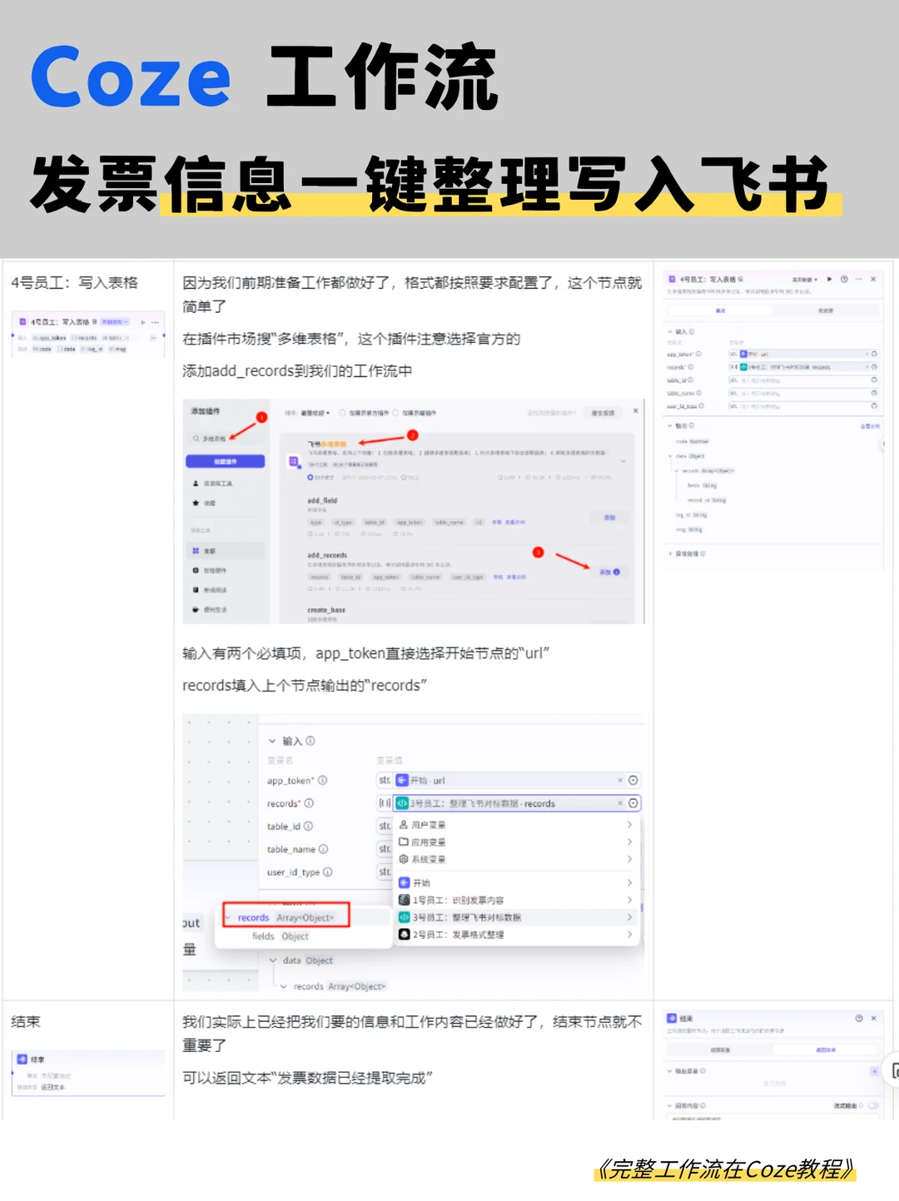Close the 4号员工: 写入表格 side panel
The height and width of the screenshot is (1201, 899).
pos(873,279)
